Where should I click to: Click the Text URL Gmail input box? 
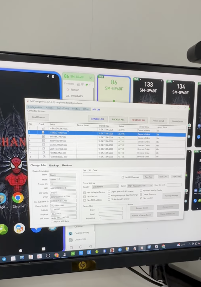[x=133, y=173]
